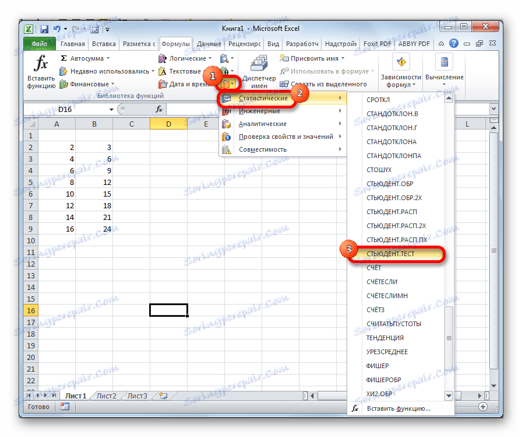Screen dimensions: 522x437
Task: Switch to sheet Лист3
Action: (137, 396)
